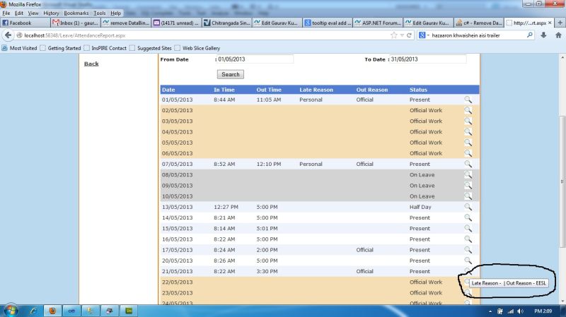Open the Edit menu
This screenshot has height=317, width=566.
[x=19, y=13]
